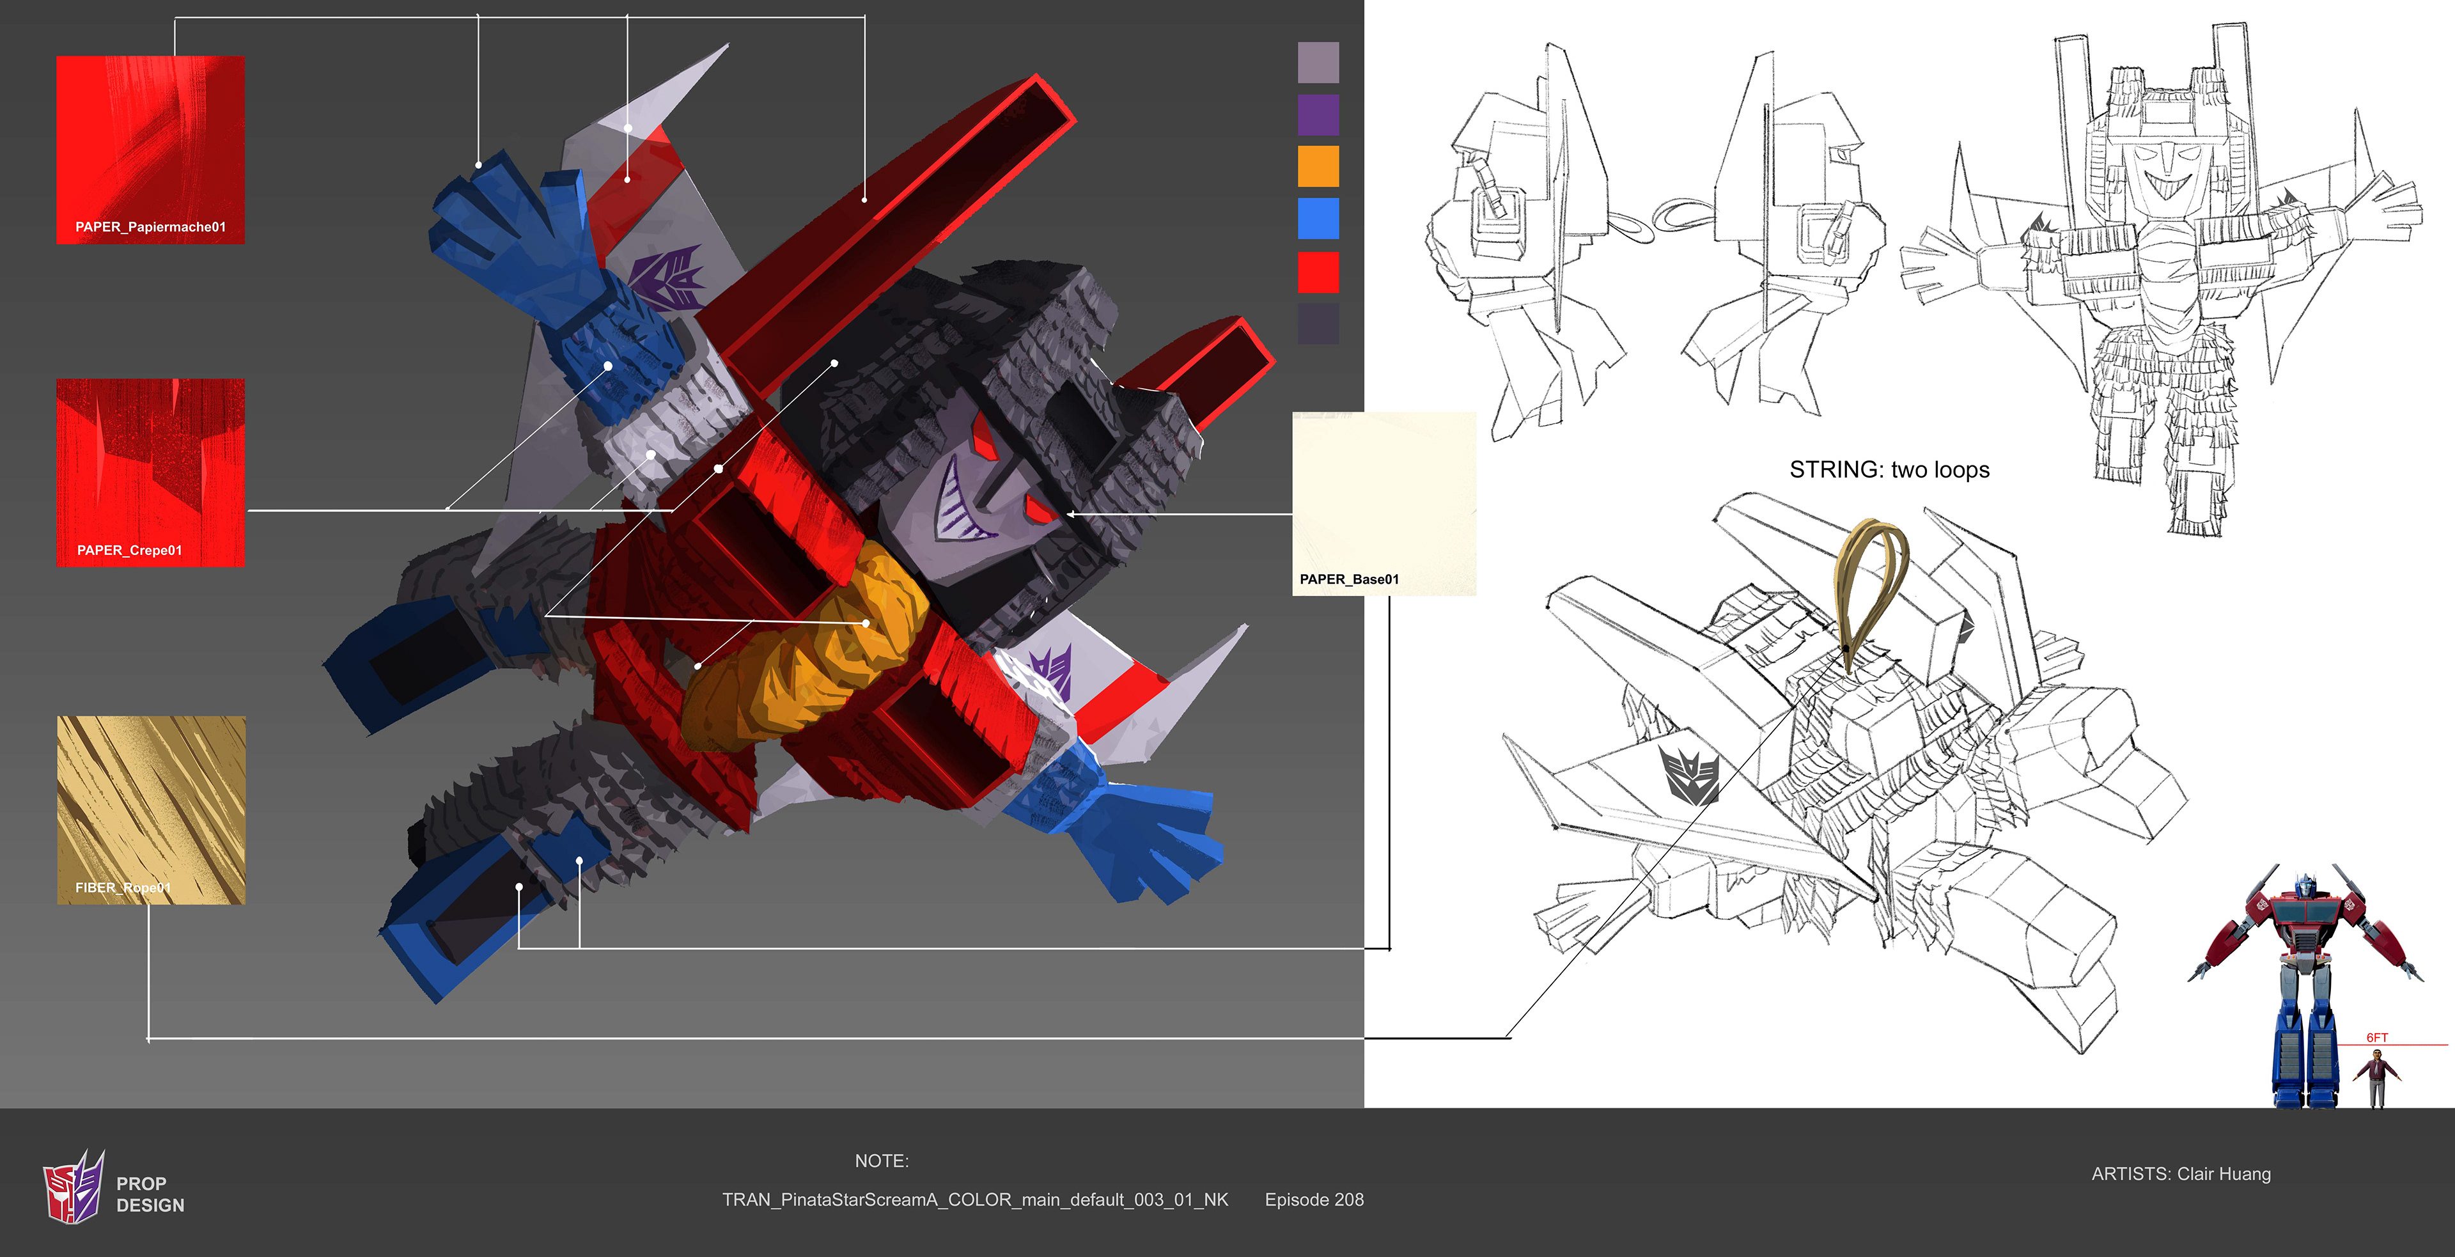Pick the red palette color square
2455x1257 pixels.
1318,272
